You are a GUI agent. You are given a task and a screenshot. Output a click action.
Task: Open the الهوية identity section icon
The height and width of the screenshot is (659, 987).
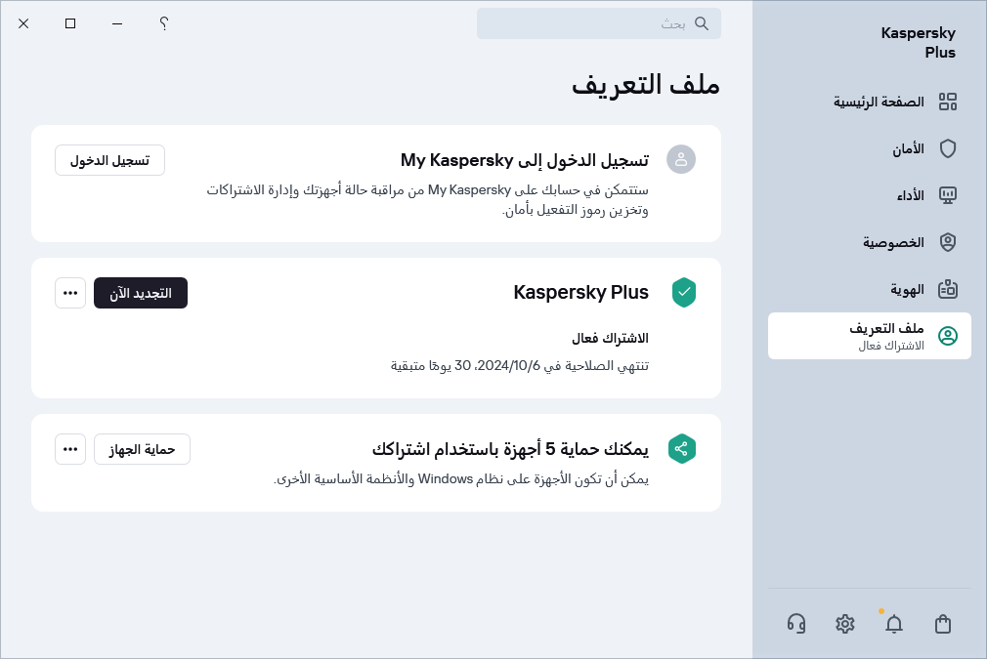[x=948, y=289]
